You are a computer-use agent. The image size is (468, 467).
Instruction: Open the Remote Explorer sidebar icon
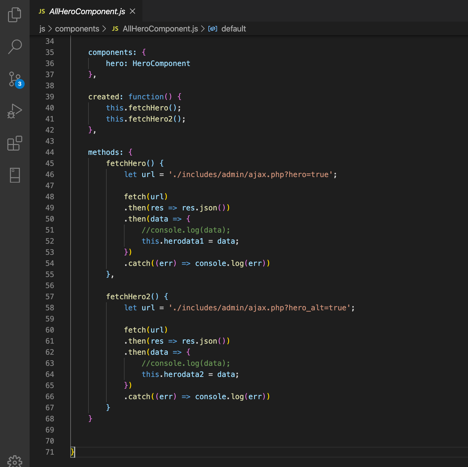coord(14,175)
